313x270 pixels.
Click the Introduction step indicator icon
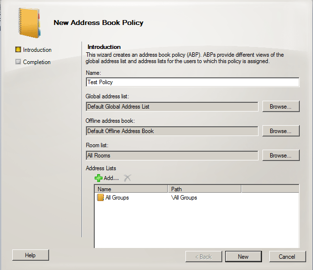[x=18, y=49]
